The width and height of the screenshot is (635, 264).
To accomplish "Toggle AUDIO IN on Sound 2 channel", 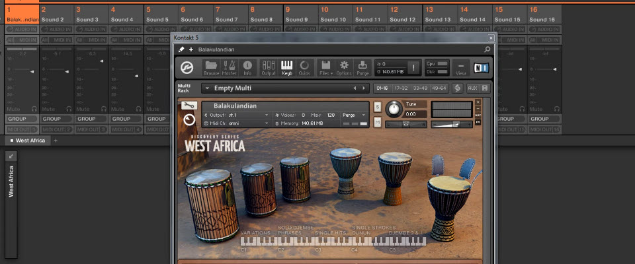I will (x=56, y=30).
